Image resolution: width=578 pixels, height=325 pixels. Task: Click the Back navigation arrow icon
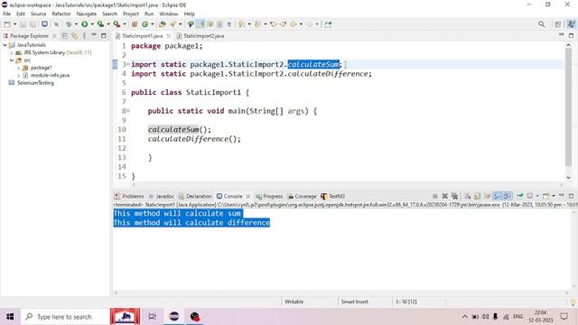coord(293,24)
